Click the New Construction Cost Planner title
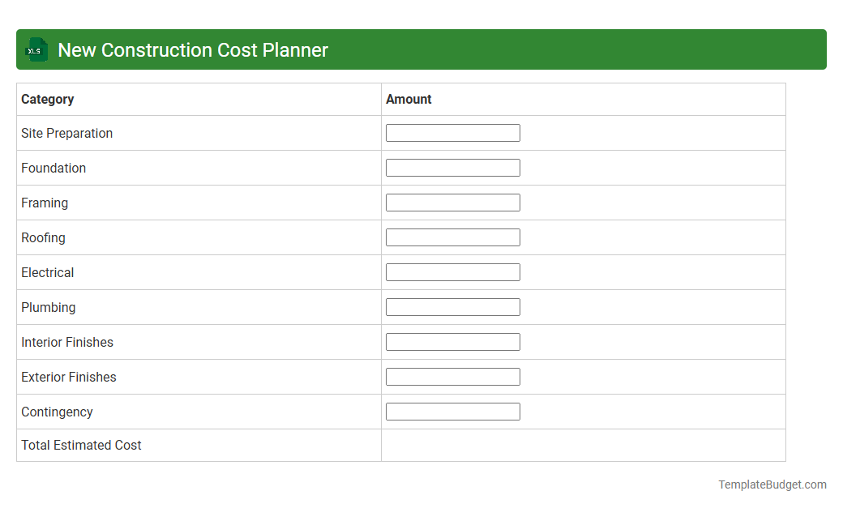The width and height of the screenshot is (843, 508). [192, 49]
